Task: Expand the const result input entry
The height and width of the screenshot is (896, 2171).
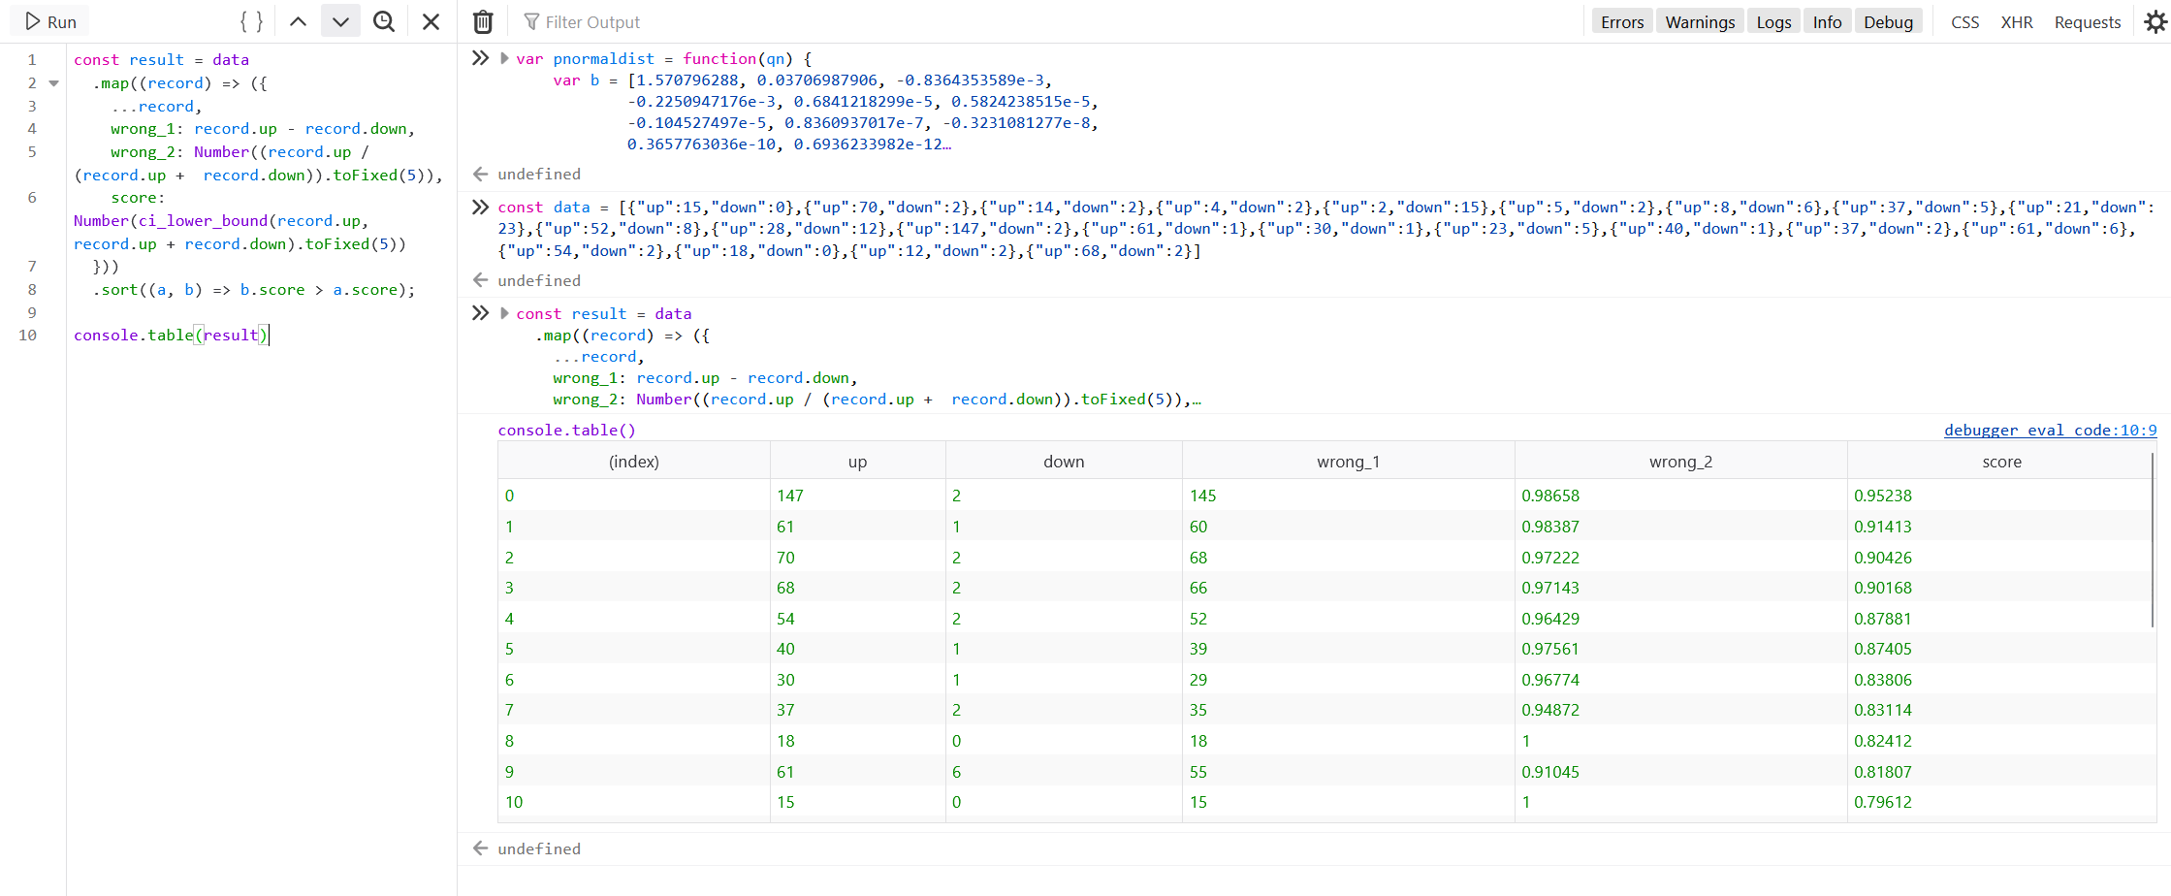Action: click(x=504, y=313)
